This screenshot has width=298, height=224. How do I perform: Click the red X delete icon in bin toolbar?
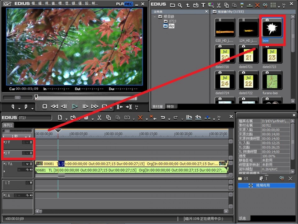point(257,5)
